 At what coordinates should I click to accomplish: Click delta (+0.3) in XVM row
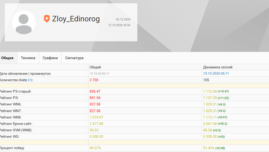pyautogui.click(x=217, y=130)
